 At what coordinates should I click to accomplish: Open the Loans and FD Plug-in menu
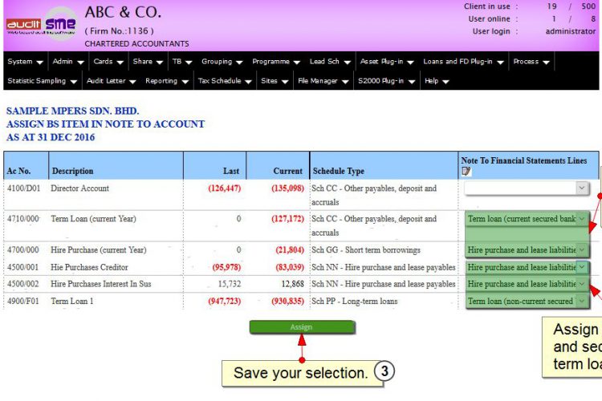coord(463,62)
